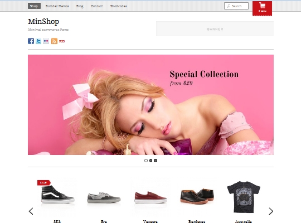Go to the Blog menu item
The image size is (301, 223).
[x=80, y=6]
